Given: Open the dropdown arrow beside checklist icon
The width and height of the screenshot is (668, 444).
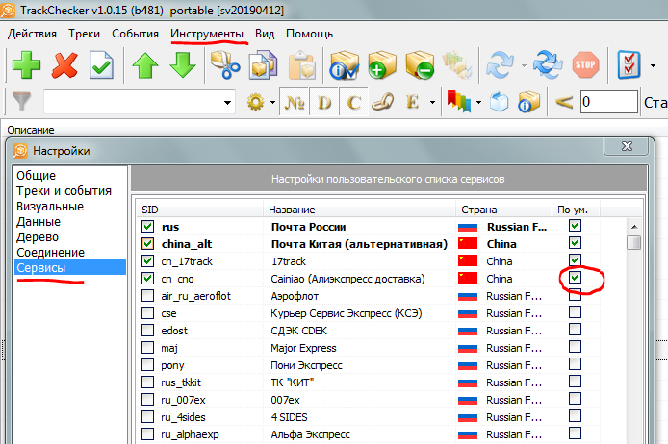Looking at the screenshot, I should (653, 66).
